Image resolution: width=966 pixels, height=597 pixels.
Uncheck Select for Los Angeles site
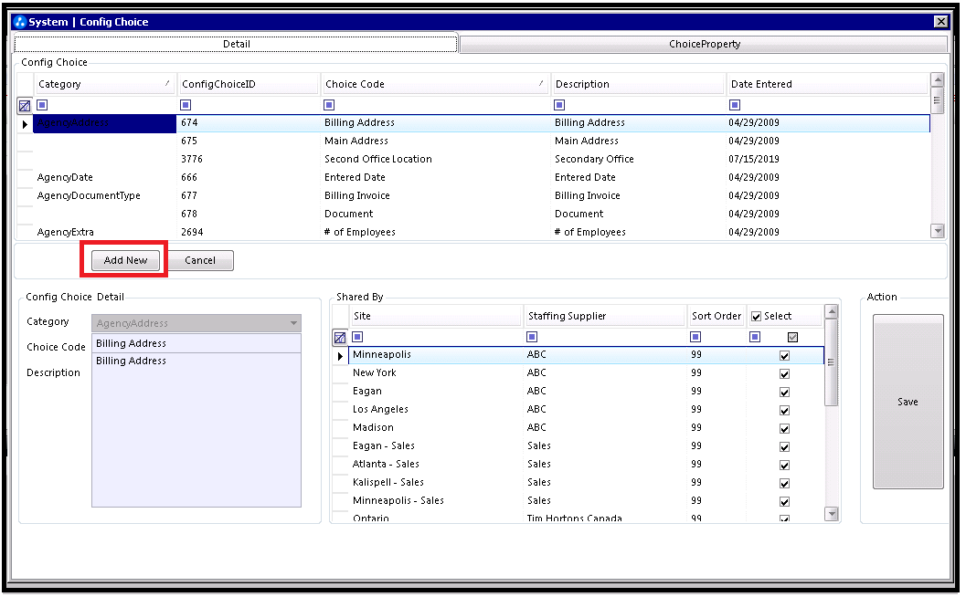784,411
